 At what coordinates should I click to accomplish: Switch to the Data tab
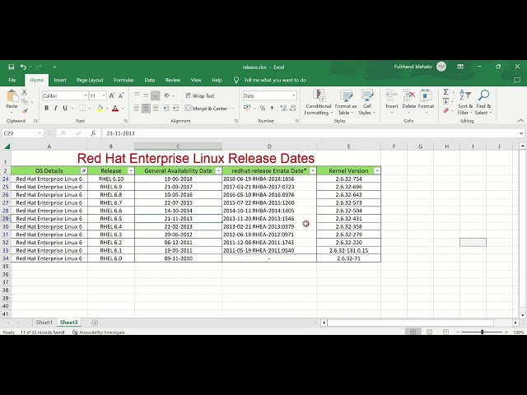(150, 80)
